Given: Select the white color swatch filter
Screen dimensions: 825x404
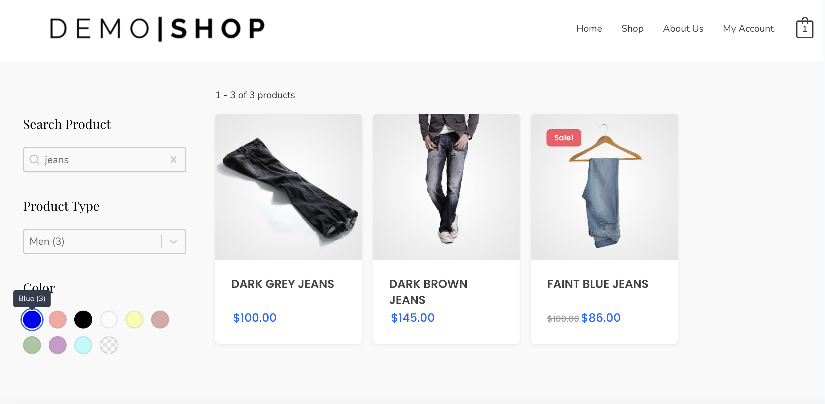Looking at the screenshot, I should click(x=109, y=319).
